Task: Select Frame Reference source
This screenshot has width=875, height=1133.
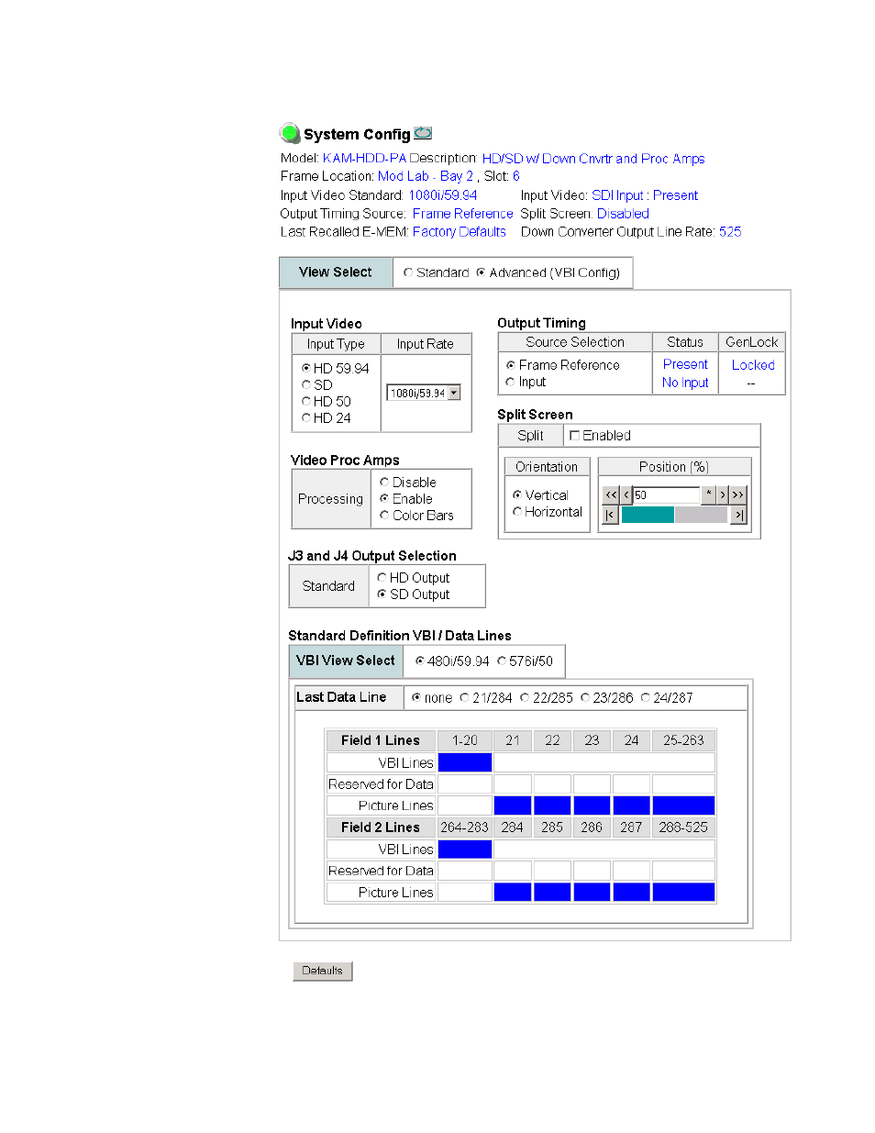Action: pyautogui.click(x=511, y=365)
